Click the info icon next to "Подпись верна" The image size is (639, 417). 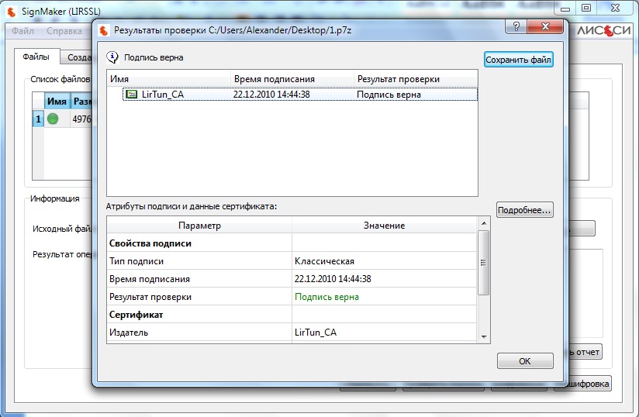[x=113, y=57]
